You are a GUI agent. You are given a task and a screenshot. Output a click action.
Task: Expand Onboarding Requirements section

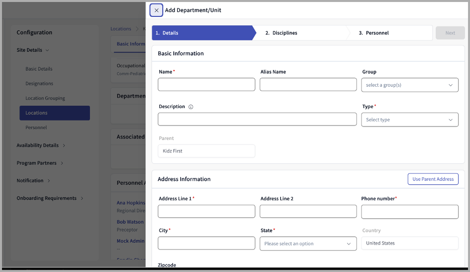(x=50, y=198)
